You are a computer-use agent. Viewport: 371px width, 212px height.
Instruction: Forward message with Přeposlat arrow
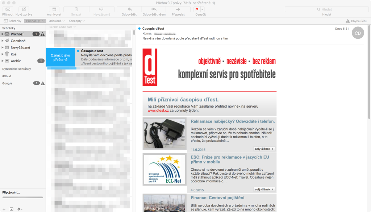pyautogui.click(x=178, y=9)
